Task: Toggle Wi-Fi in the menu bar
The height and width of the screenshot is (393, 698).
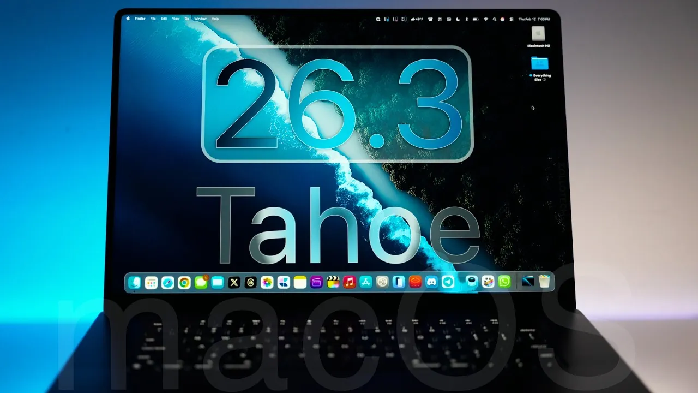Action: tap(485, 18)
